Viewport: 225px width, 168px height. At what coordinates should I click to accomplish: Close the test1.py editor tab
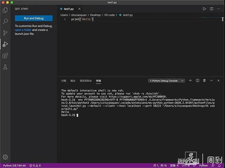tap(79, 9)
